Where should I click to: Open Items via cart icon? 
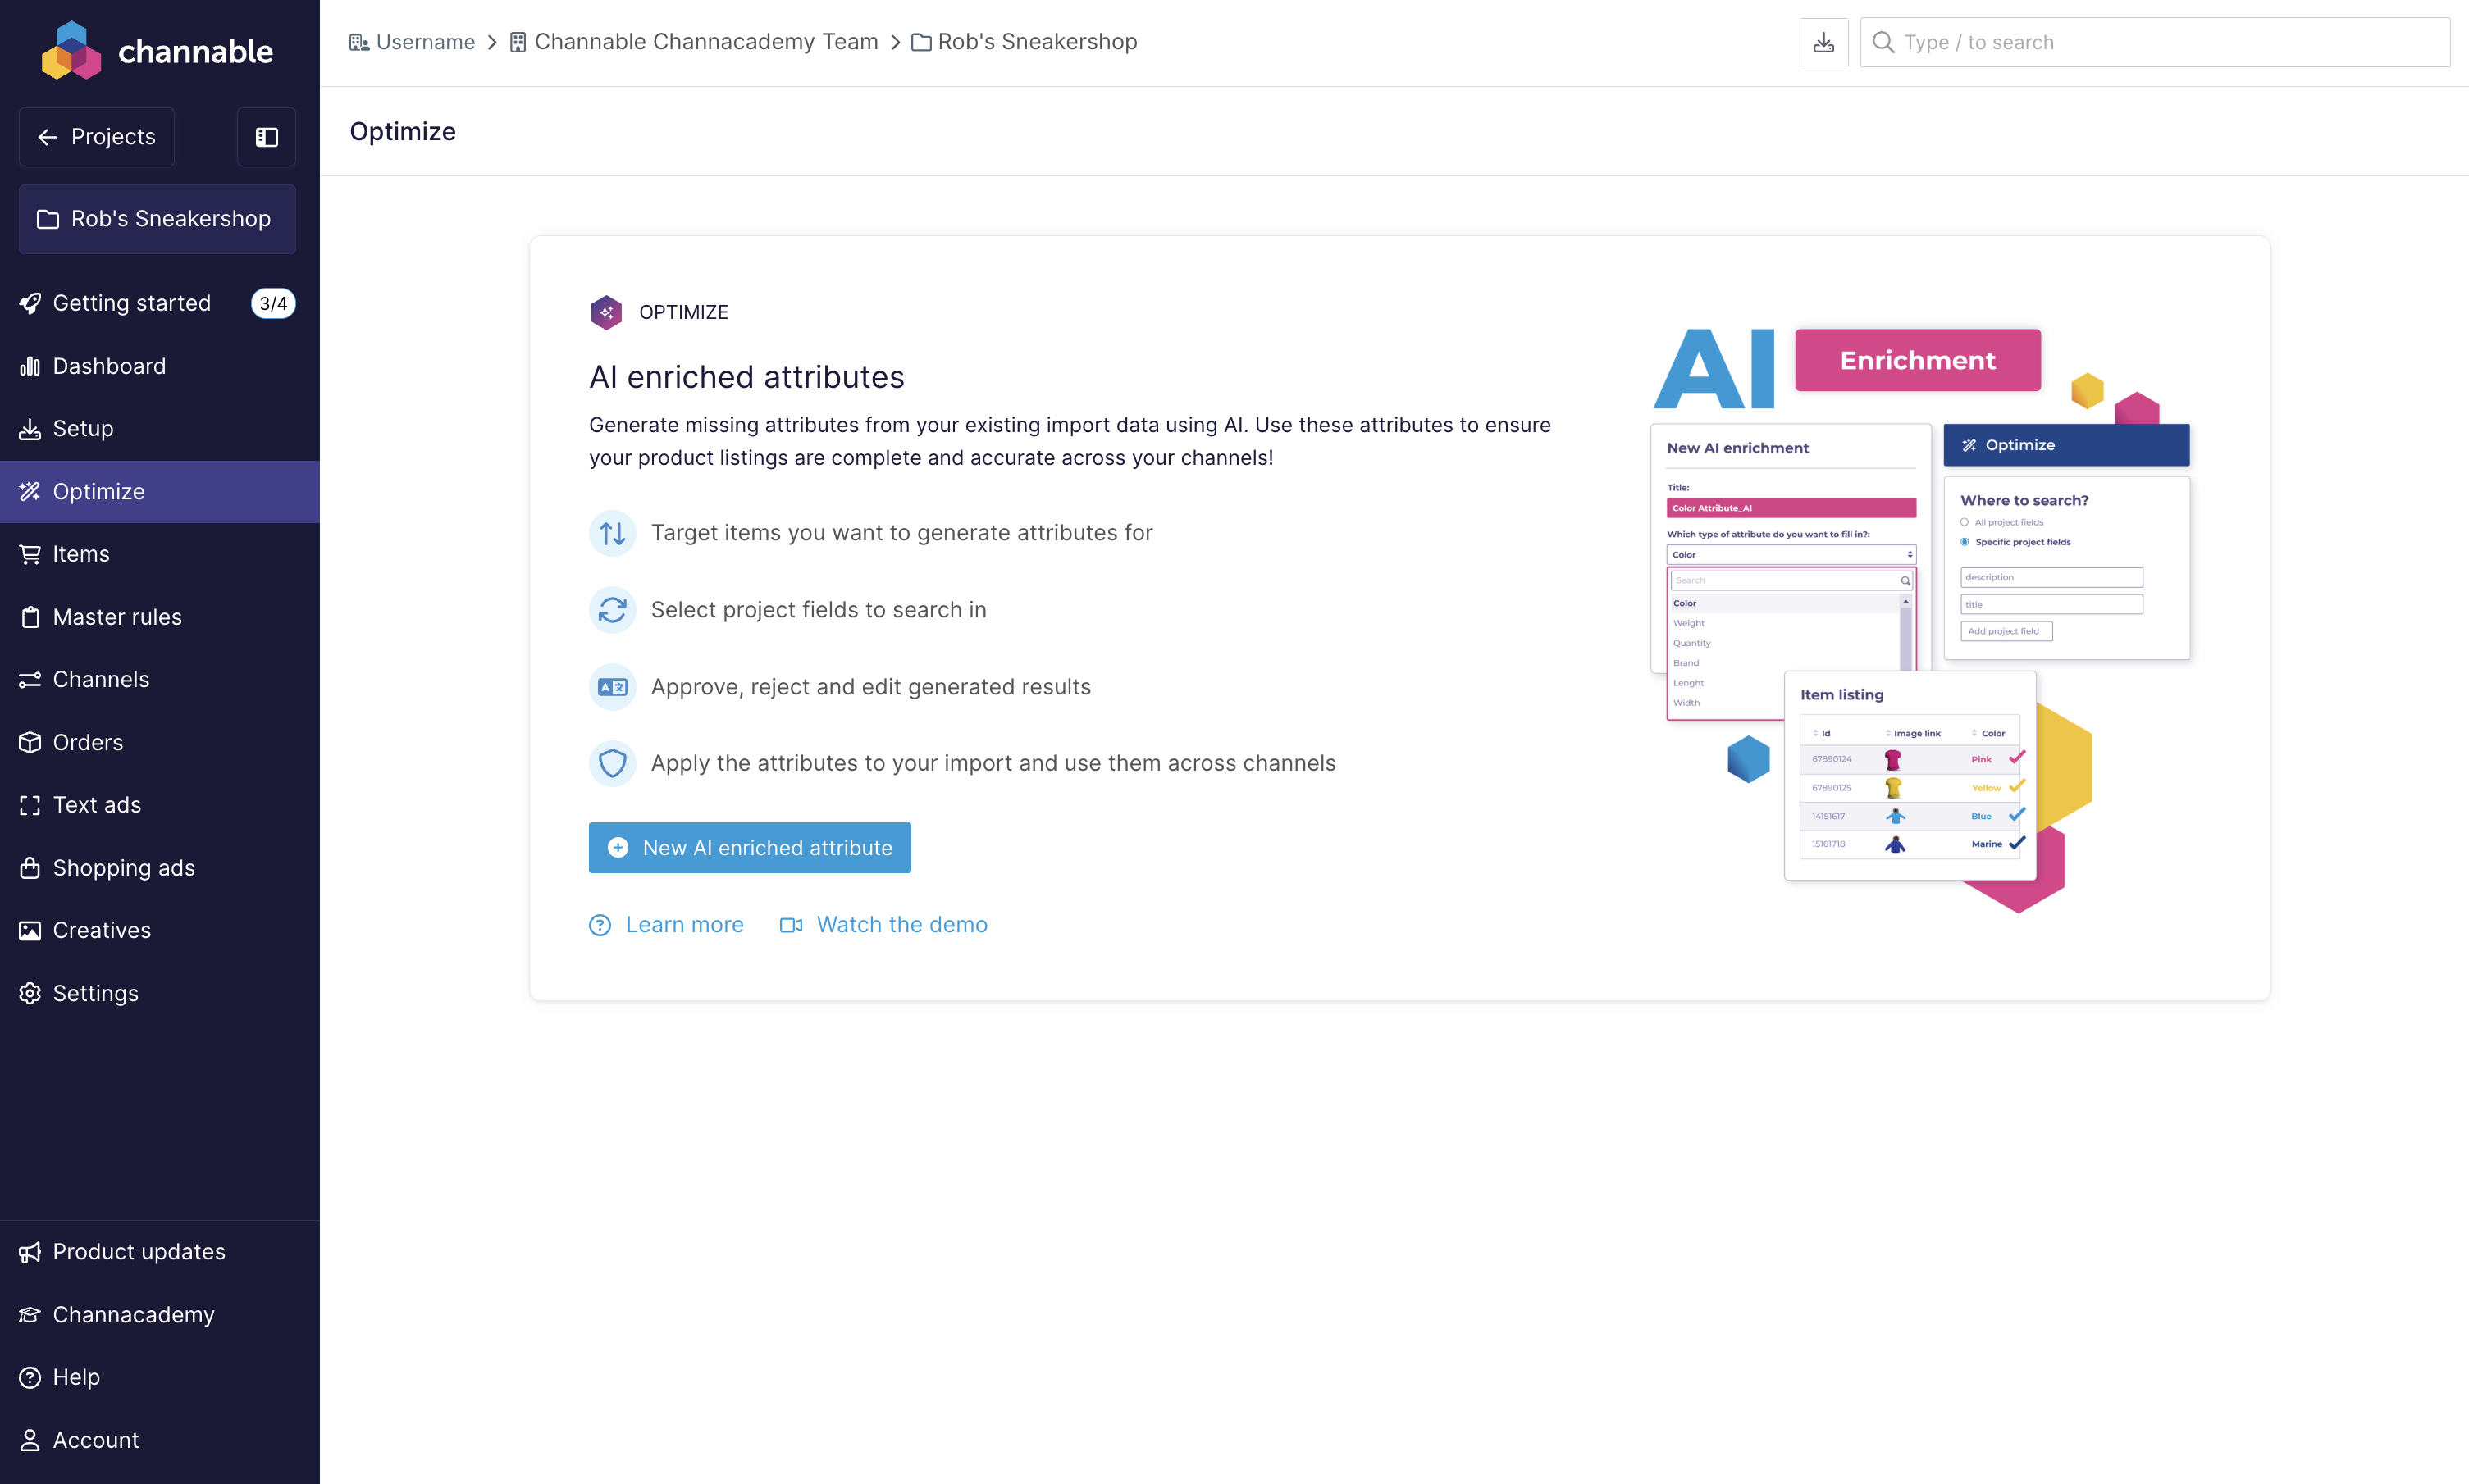pyautogui.click(x=30, y=554)
